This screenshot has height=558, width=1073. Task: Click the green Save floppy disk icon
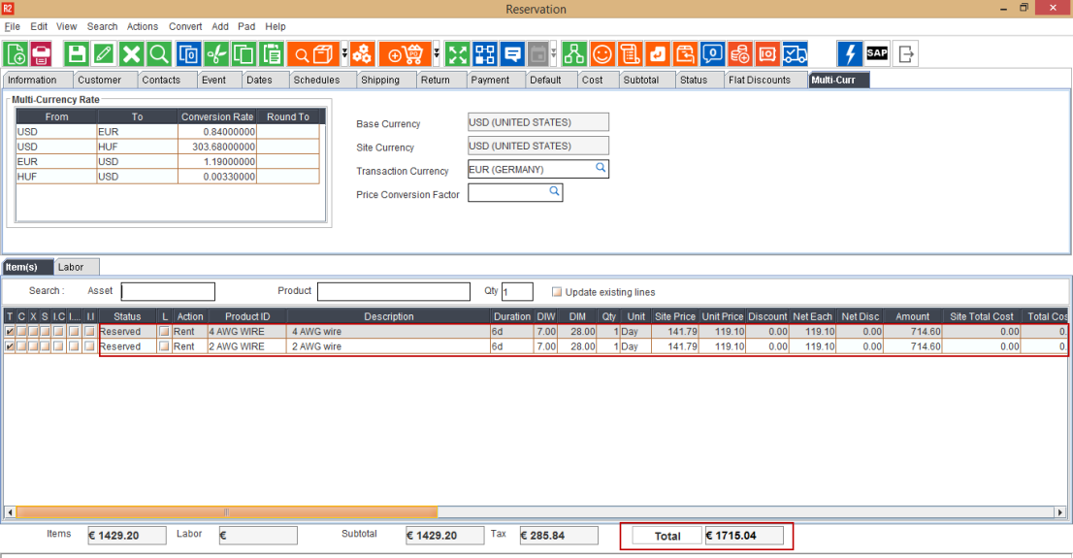click(76, 53)
